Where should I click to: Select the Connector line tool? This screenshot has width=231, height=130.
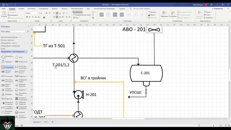pyautogui.click(x=82, y=15)
